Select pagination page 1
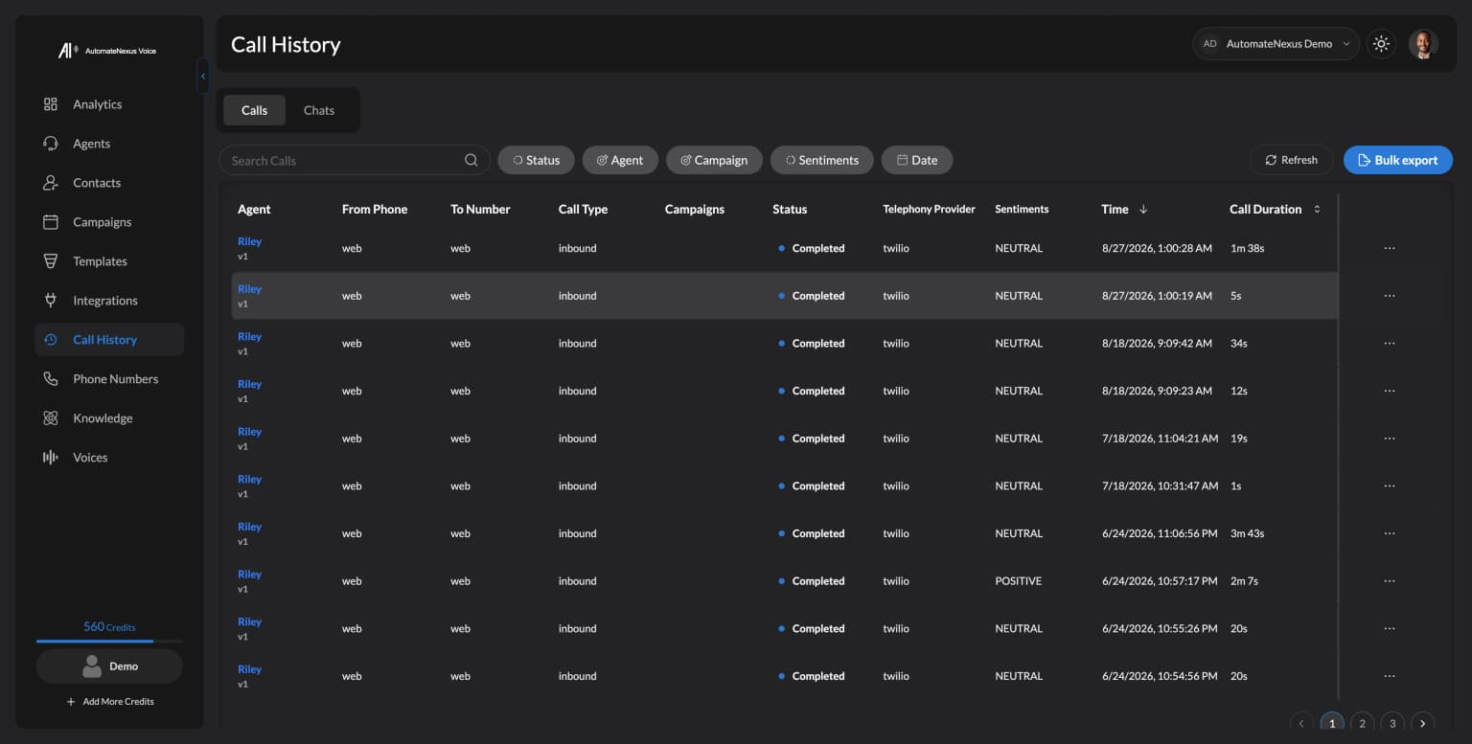This screenshot has height=744, width=1472. (1331, 723)
